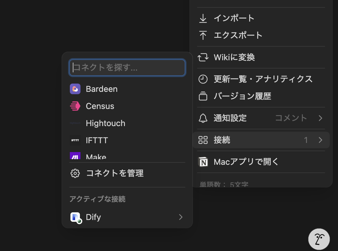Image resolution: width=338 pixels, height=251 pixels.
Task: Select the Bardeen connection
Action: [127, 89]
